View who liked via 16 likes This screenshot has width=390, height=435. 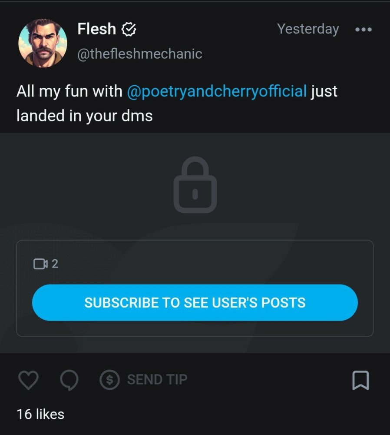coord(40,414)
